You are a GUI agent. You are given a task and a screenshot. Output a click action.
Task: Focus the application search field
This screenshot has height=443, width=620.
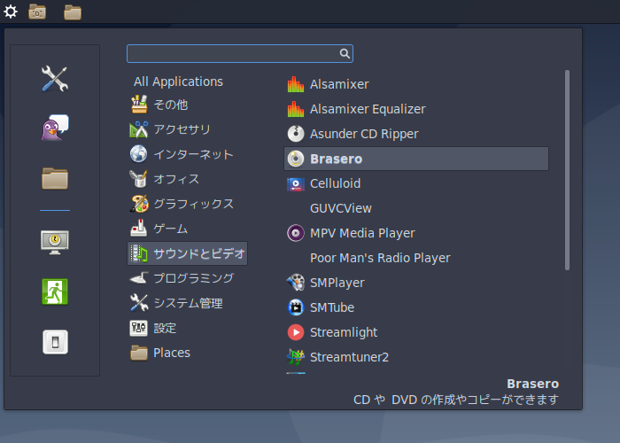click(240, 53)
